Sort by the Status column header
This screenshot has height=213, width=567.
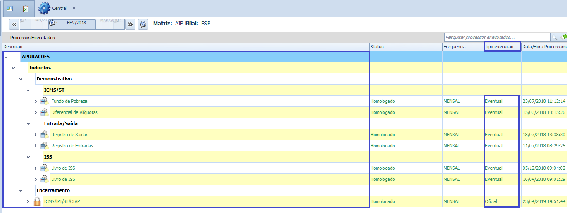coord(406,47)
